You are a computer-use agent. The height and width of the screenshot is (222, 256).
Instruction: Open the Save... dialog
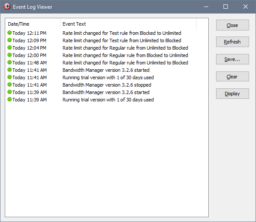(x=232, y=59)
